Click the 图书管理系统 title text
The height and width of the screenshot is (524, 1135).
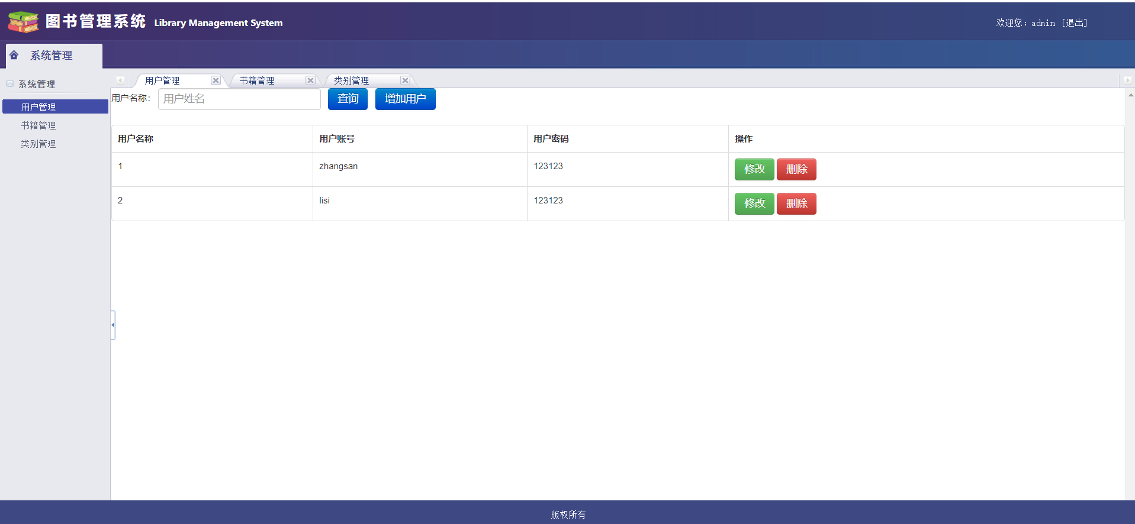click(95, 21)
